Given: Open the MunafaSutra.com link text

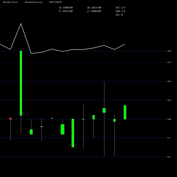Looking at the screenshot, I should (x=34, y=2).
